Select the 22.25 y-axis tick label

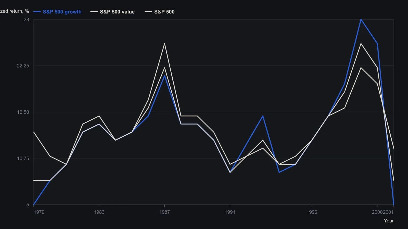23,66
